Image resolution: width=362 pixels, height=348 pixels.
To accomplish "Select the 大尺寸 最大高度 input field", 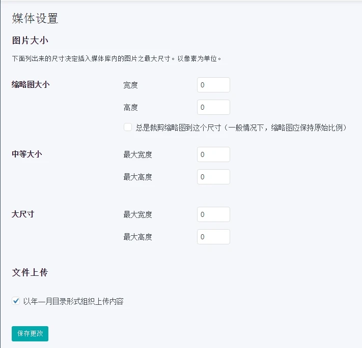I will pos(213,237).
